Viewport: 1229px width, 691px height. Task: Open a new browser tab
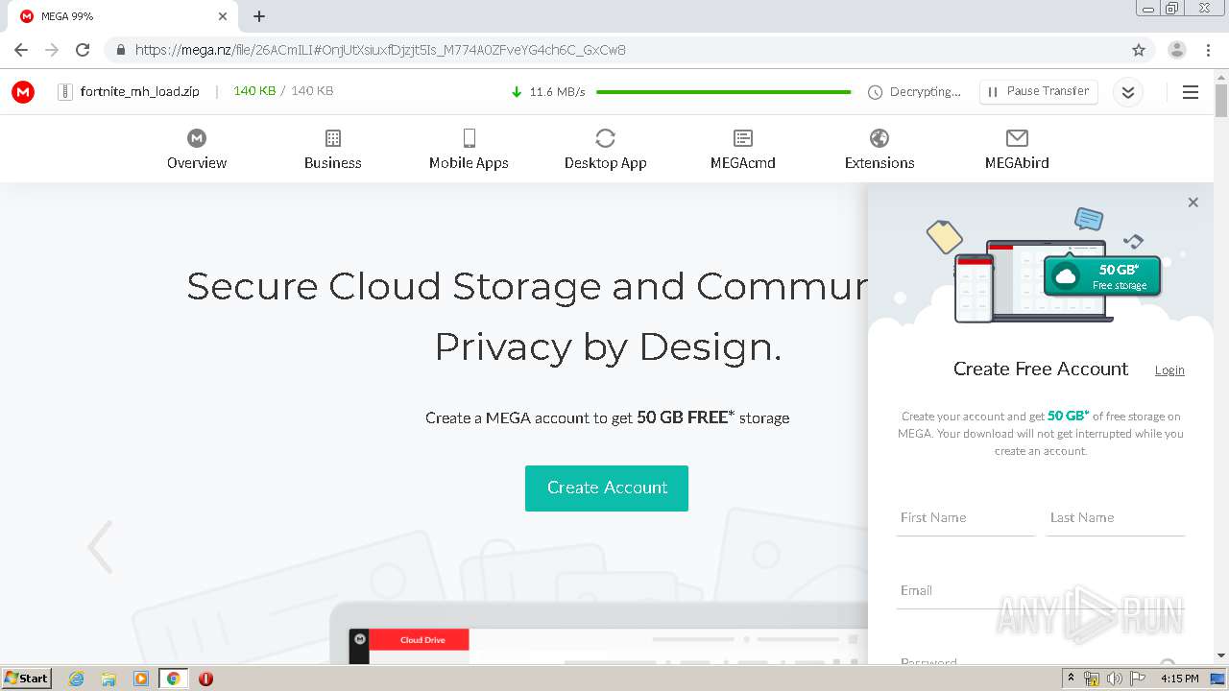point(259,16)
